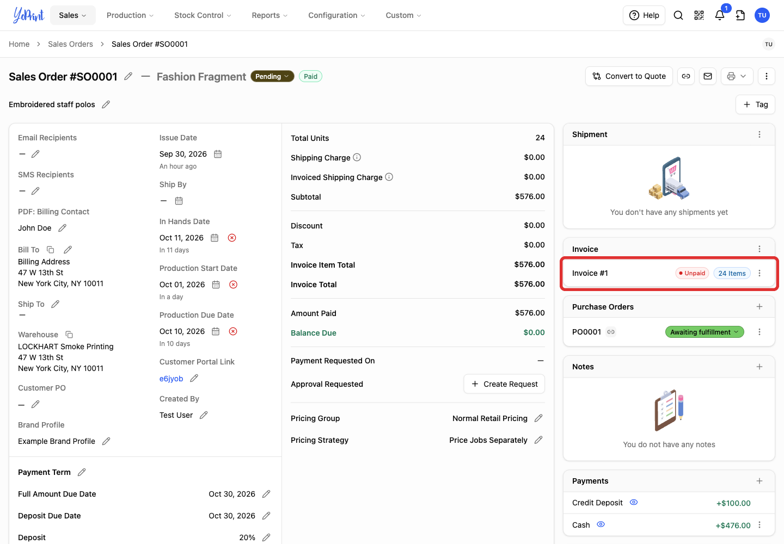
Task: Click Create Request button
Action: pyautogui.click(x=504, y=384)
